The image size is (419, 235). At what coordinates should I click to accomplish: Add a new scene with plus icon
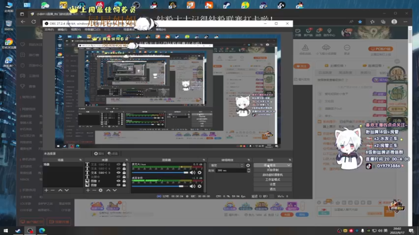point(46,190)
